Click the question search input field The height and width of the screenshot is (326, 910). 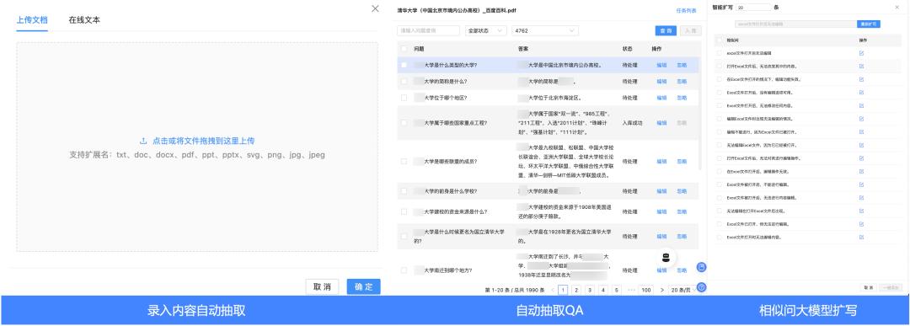[428, 30]
